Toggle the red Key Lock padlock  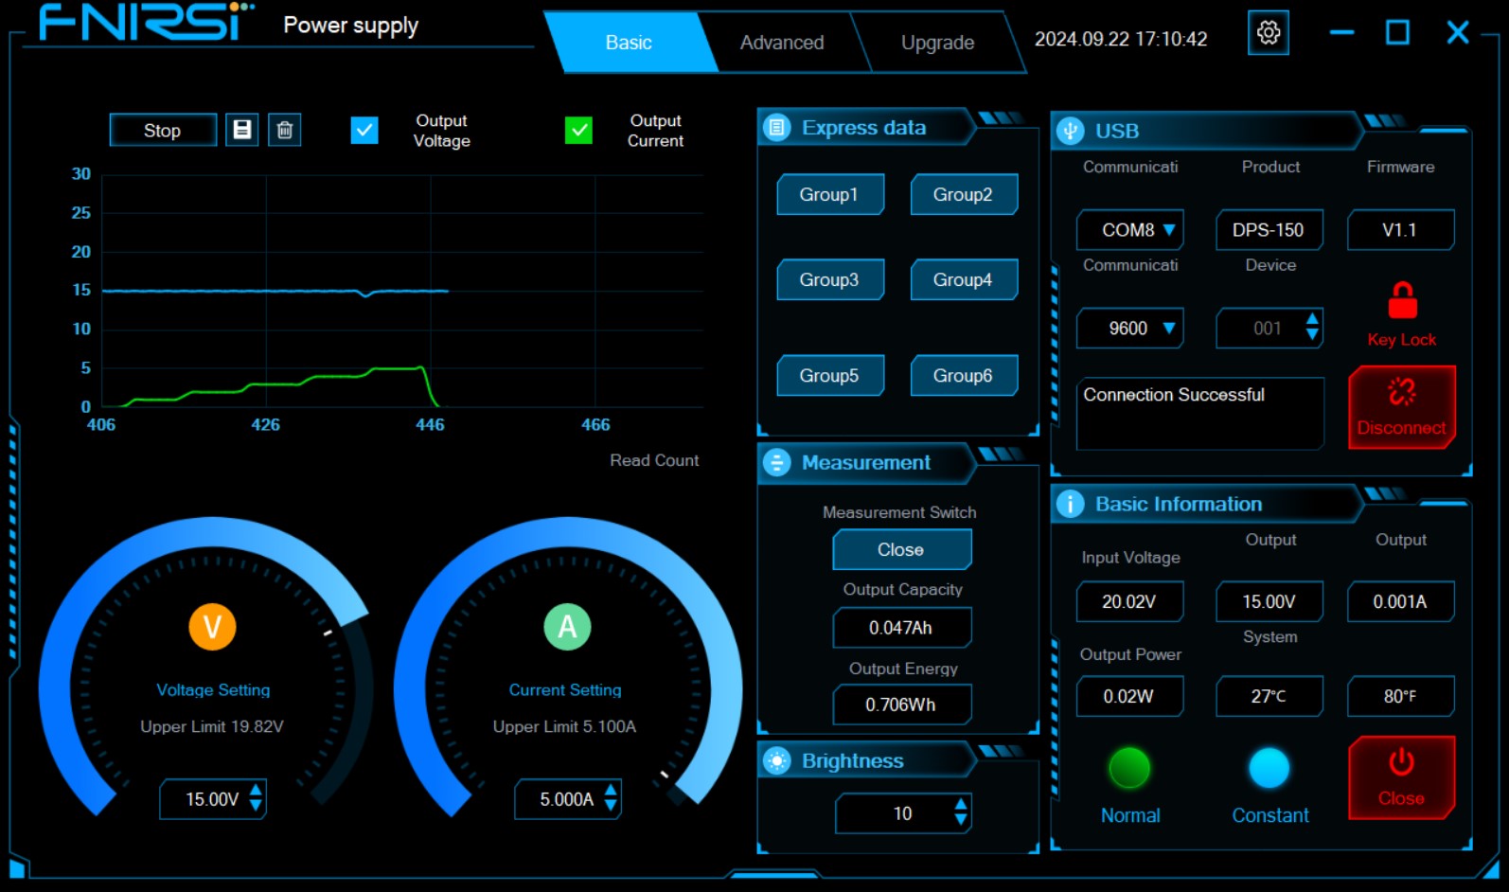click(x=1402, y=300)
